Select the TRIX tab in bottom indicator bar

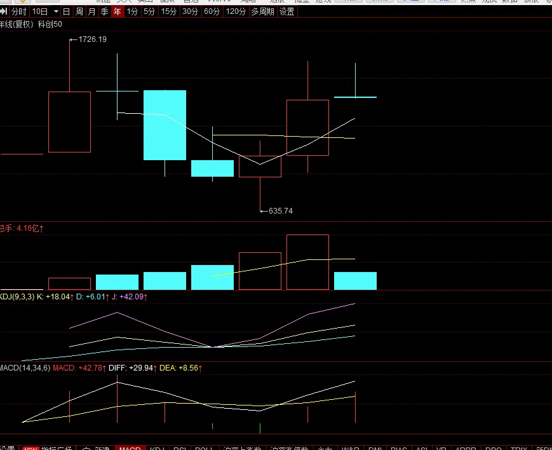pyautogui.click(x=519, y=448)
